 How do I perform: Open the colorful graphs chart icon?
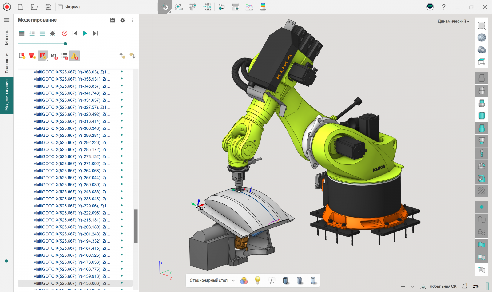pyautogui.click(x=249, y=7)
